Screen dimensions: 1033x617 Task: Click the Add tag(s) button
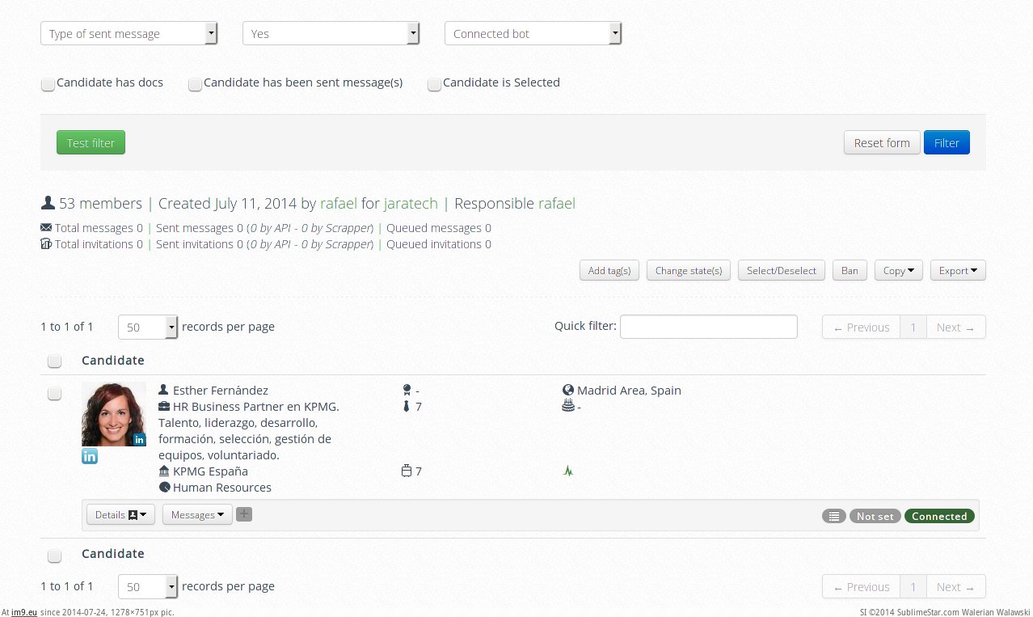pos(609,270)
